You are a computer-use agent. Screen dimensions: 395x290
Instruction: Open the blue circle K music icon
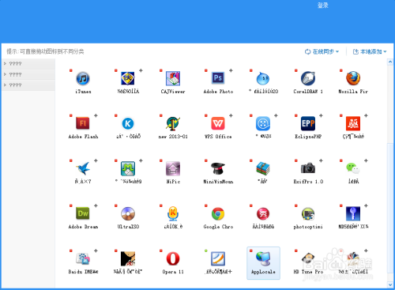tap(128, 123)
